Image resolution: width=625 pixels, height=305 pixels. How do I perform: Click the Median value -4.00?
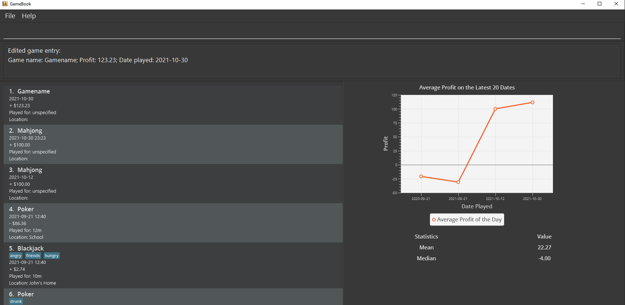click(545, 258)
